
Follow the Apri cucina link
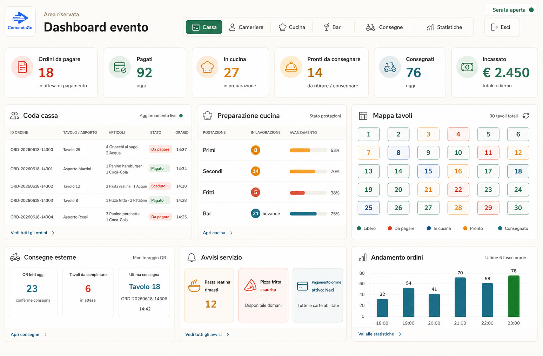[217, 233]
